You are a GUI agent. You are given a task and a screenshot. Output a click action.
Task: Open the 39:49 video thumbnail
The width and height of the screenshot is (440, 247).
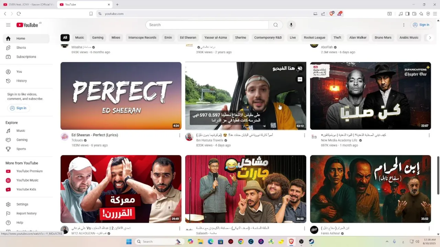click(x=121, y=189)
